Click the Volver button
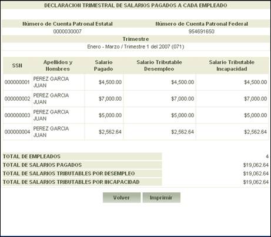 (122, 198)
